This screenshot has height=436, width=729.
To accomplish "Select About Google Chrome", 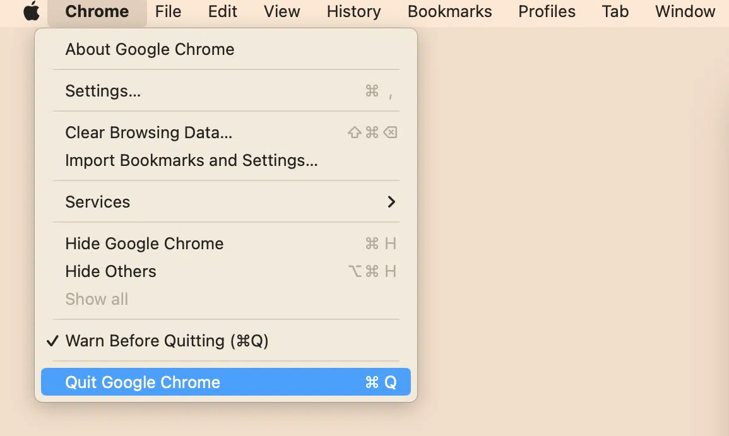I will (150, 49).
